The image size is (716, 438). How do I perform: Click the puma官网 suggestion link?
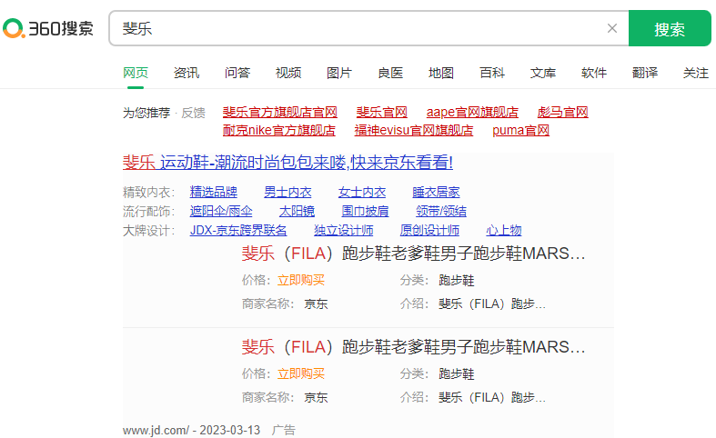520,130
